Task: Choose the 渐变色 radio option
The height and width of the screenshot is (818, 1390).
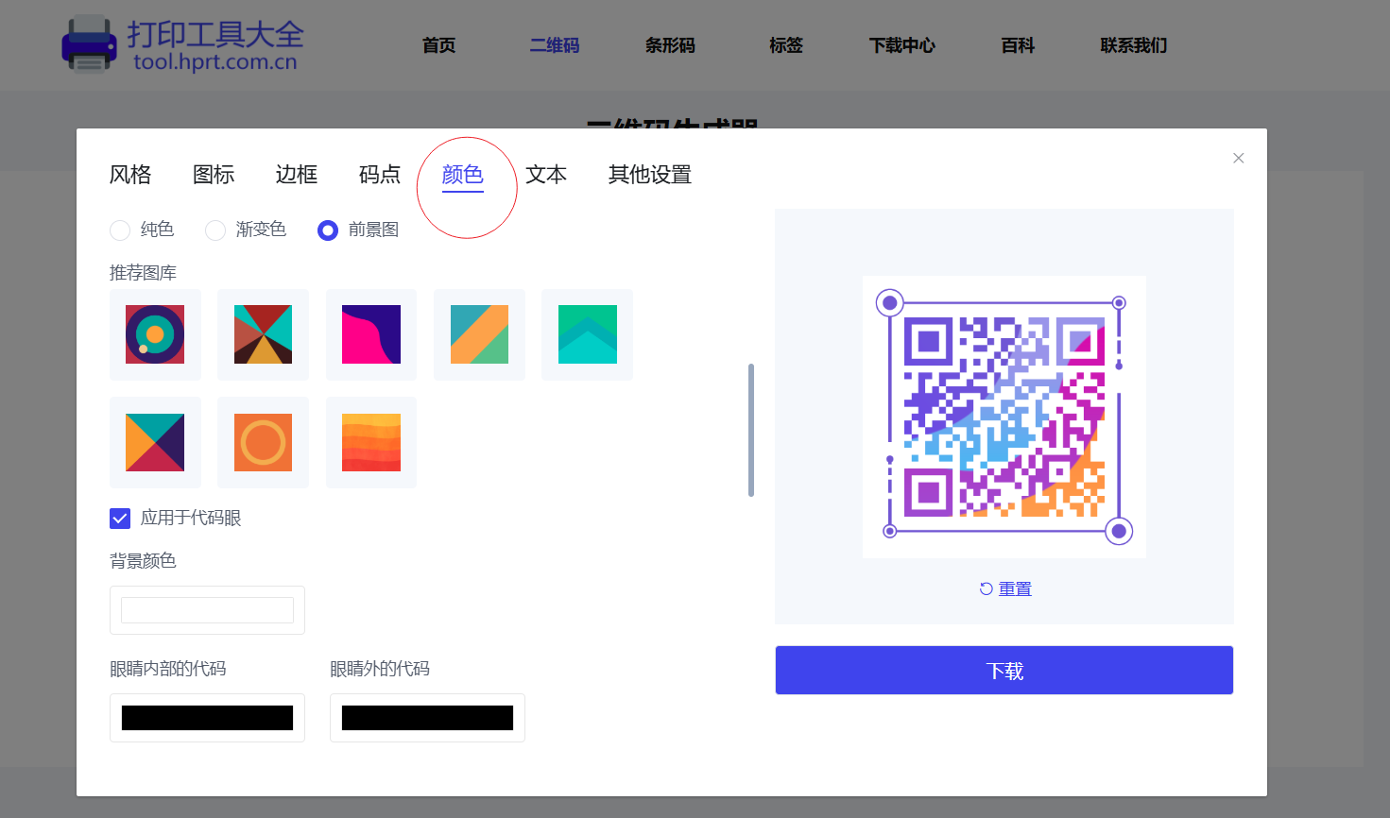Action: pyautogui.click(x=215, y=230)
